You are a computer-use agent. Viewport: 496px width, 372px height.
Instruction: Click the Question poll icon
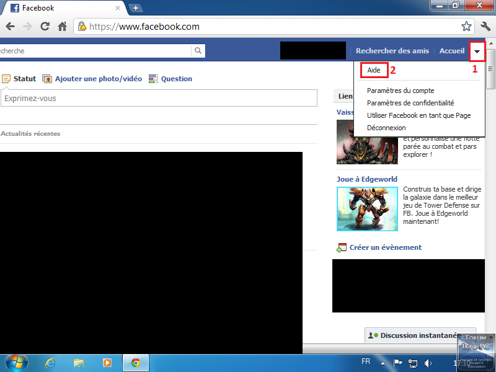pos(153,79)
